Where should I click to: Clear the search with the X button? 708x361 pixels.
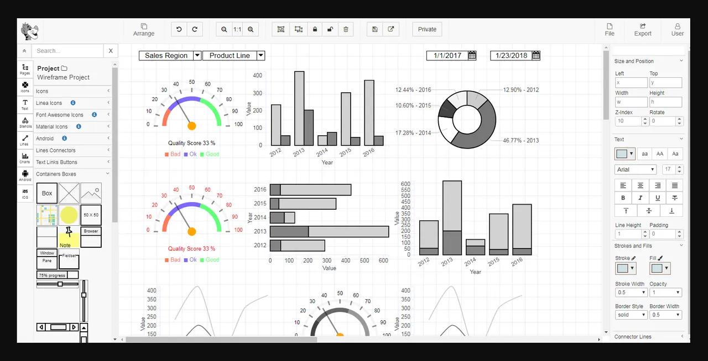click(111, 51)
